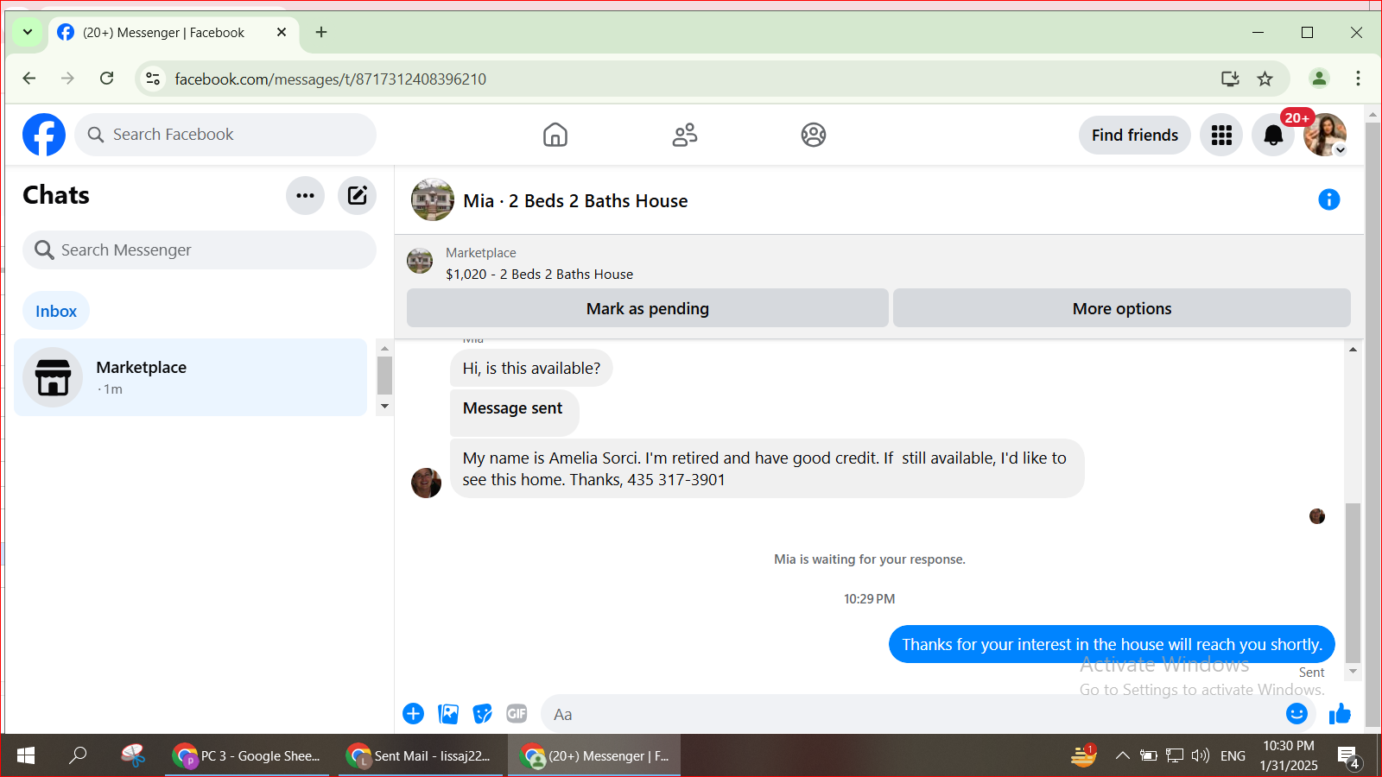Image resolution: width=1382 pixels, height=777 pixels.
Task: Click the Marketplace listing thumbnail
Action: [420, 261]
